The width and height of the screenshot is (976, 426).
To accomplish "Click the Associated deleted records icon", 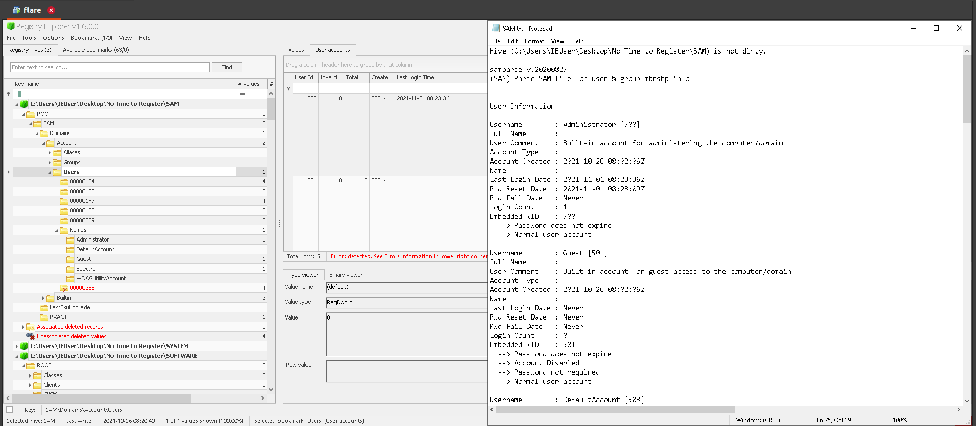I will 31,327.
